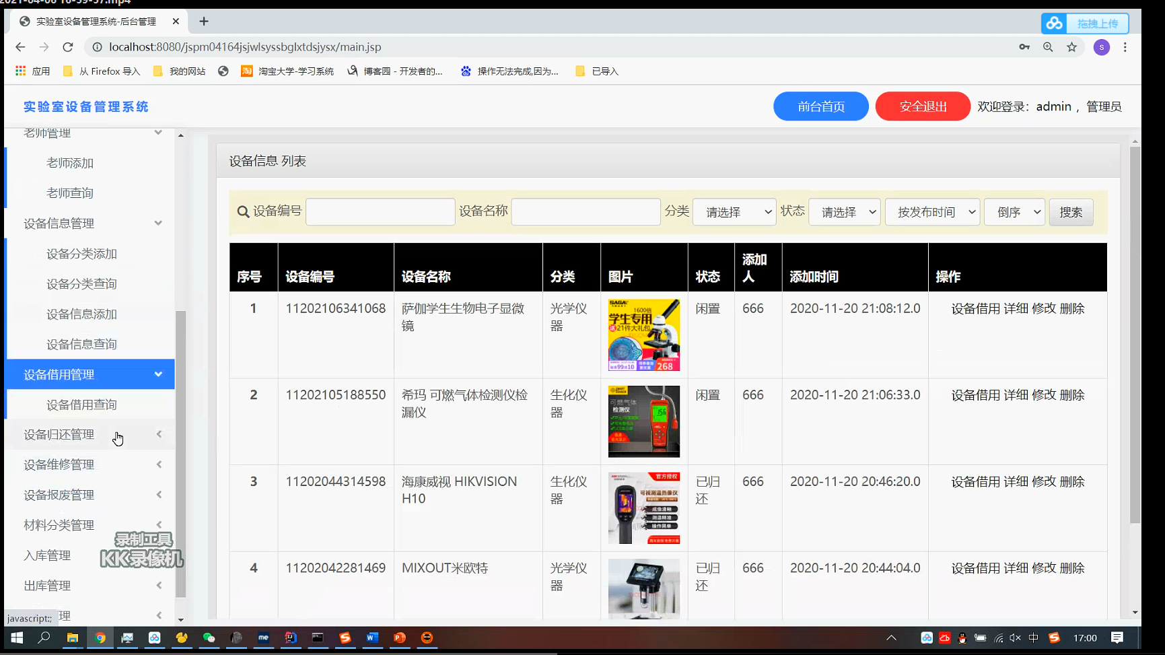Screen dimensions: 1165x655
Task: Open the 淘宝大学-学习系统 bookmark
Action: (x=287, y=71)
